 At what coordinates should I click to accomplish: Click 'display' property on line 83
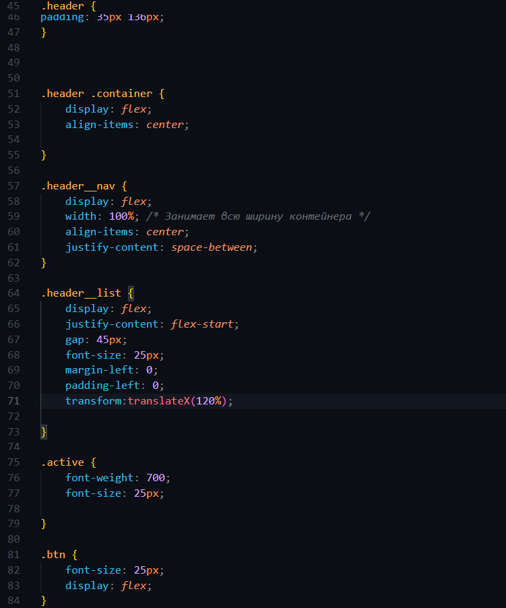coord(87,586)
